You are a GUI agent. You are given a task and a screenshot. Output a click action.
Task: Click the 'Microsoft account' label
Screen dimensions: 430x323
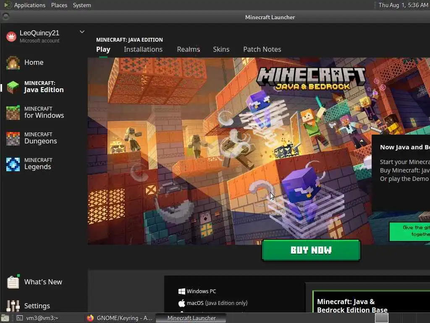pyautogui.click(x=39, y=41)
